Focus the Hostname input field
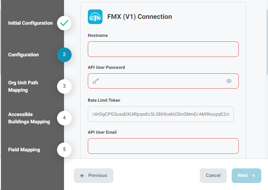This screenshot has width=268, height=190. (x=163, y=49)
